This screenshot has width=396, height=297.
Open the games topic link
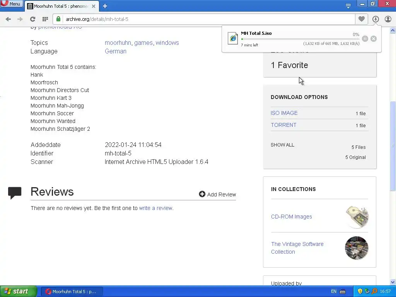click(143, 43)
